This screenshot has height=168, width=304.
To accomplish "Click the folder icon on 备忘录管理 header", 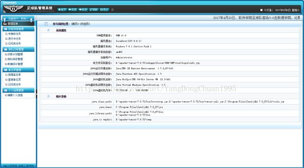I will point(6,70).
